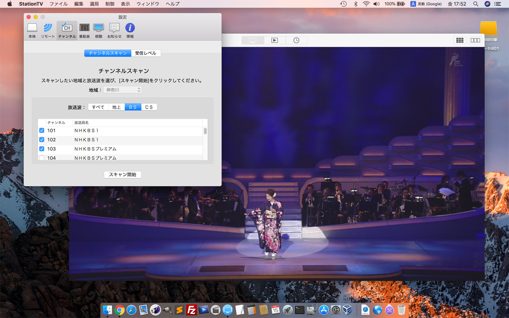Viewport: 509px width, 318px height.
Task: Click the 放送局名 column header
Action: click(x=138, y=122)
